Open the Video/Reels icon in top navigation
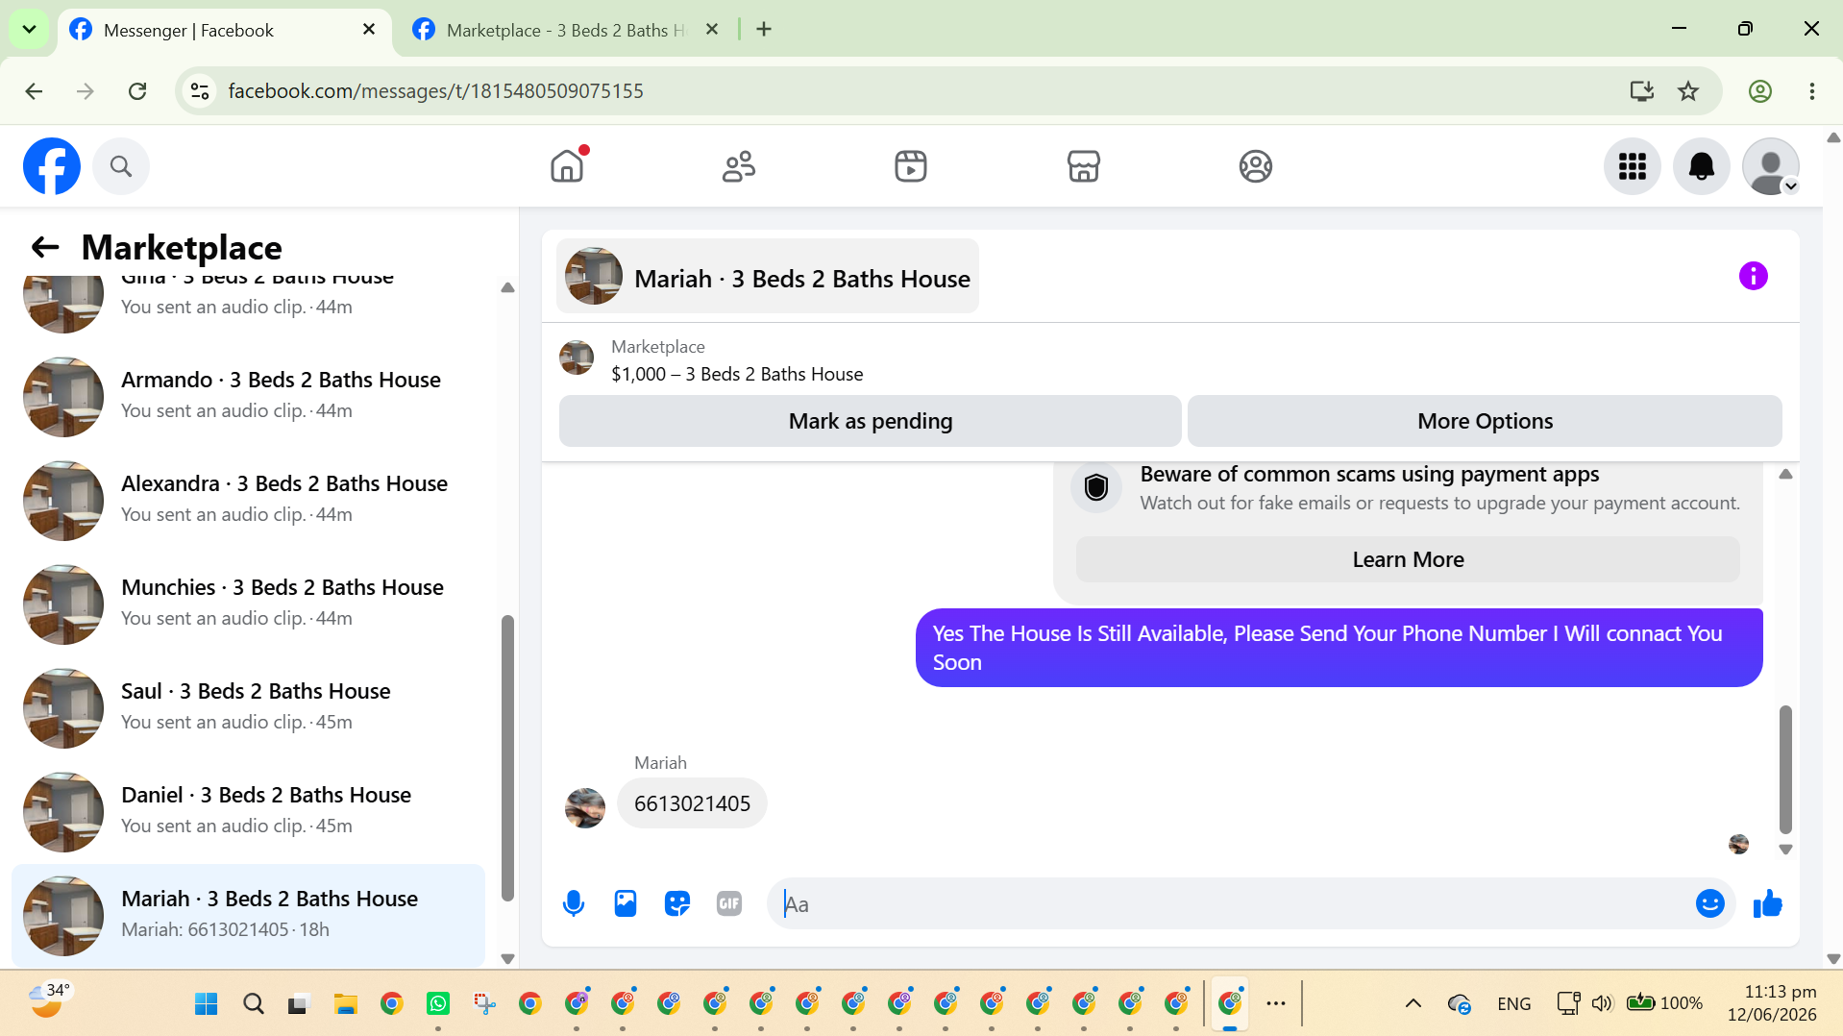Screen dimensions: 1843x1036 911,166
